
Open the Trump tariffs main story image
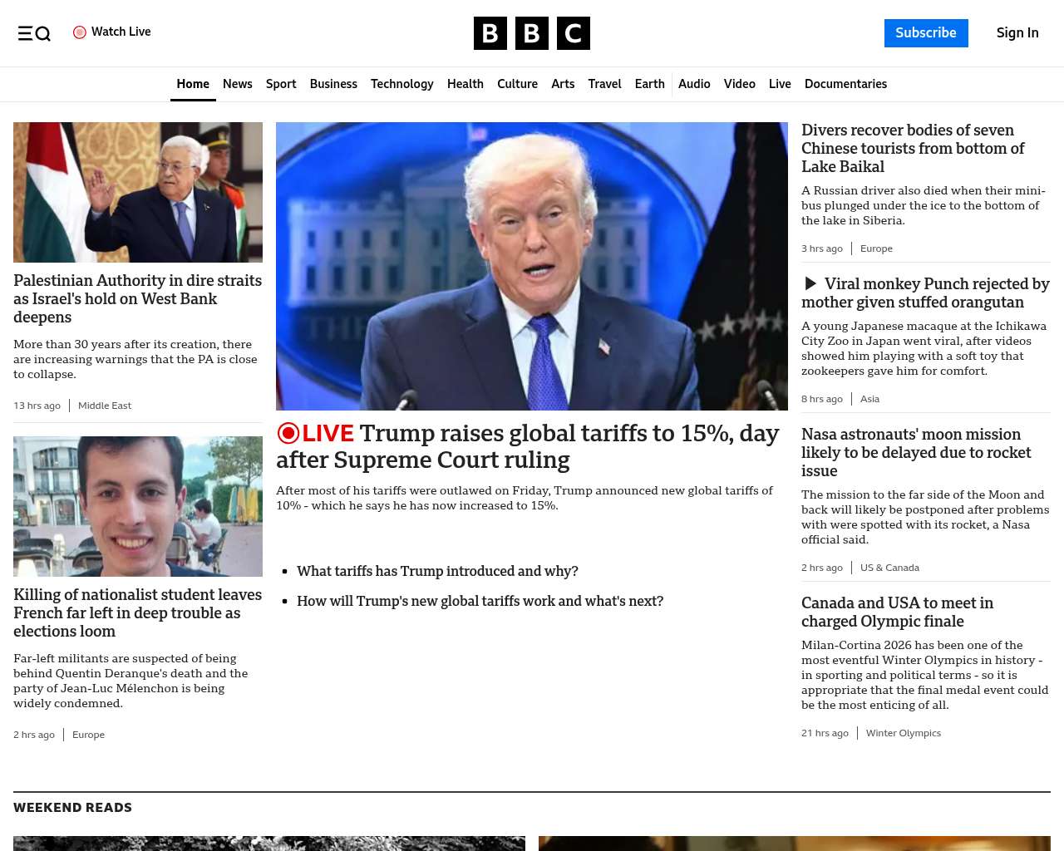531,266
